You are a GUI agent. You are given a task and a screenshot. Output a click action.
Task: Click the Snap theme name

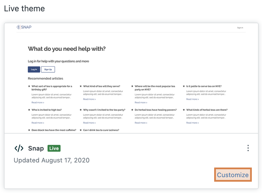36,148
